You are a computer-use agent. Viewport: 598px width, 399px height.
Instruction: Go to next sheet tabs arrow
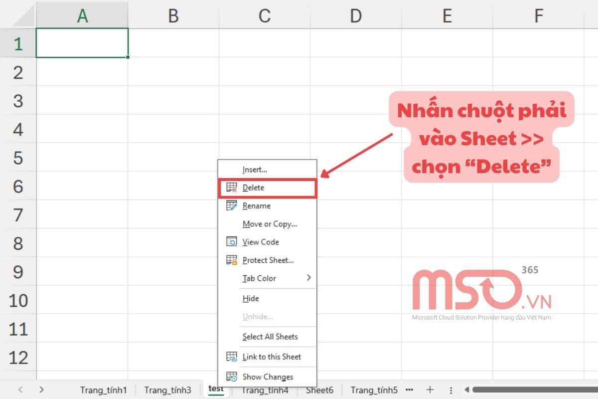[42, 390]
